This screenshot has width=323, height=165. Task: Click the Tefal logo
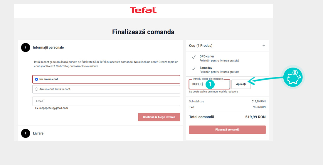point(143,10)
